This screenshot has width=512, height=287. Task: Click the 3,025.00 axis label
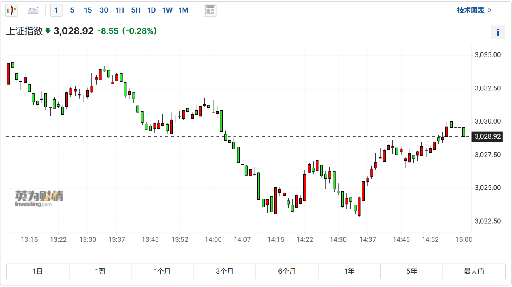tap(488, 188)
